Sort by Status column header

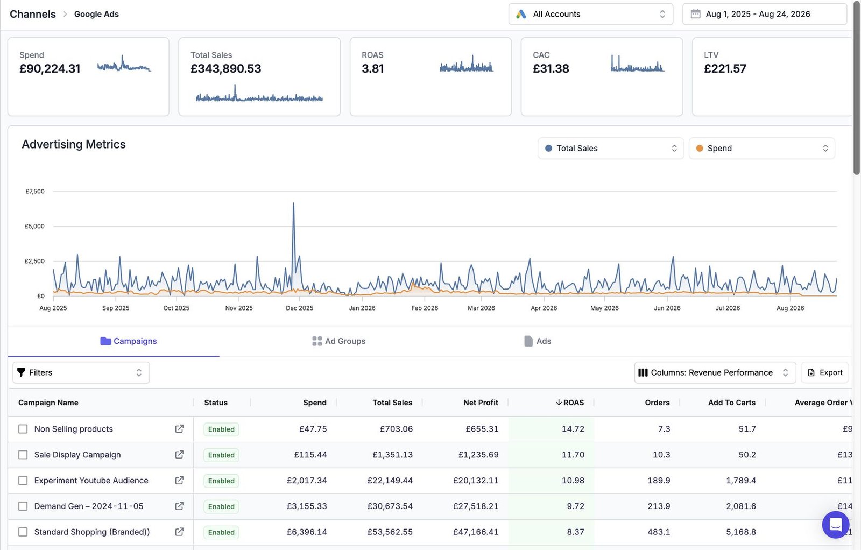[x=216, y=403]
